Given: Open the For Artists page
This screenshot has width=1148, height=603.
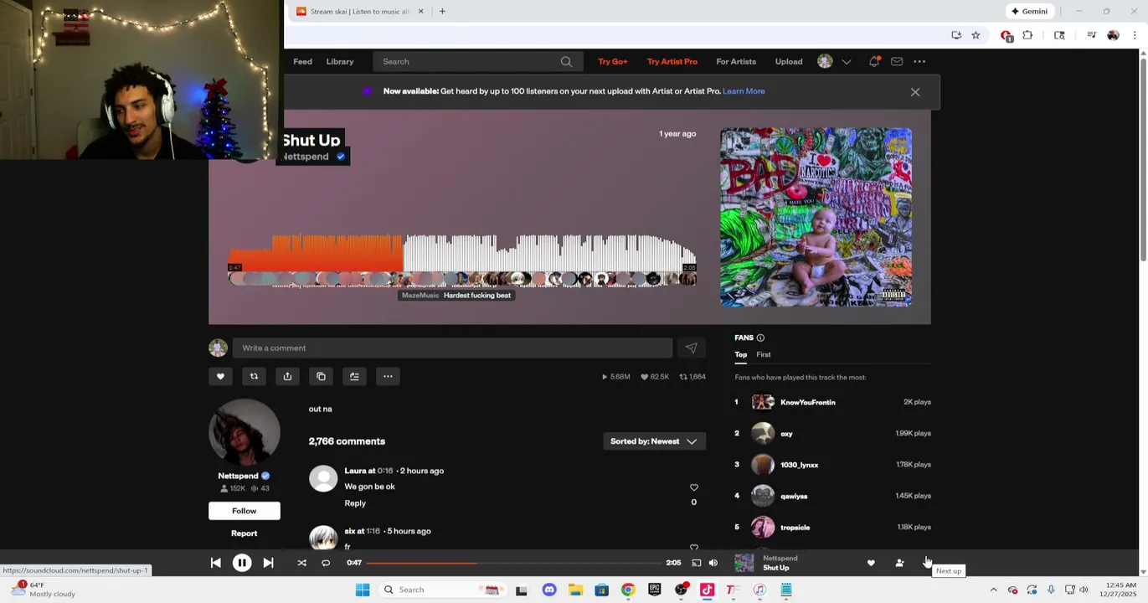Looking at the screenshot, I should [x=736, y=61].
